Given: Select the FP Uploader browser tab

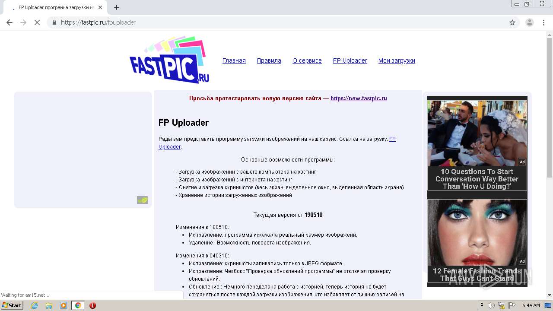Looking at the screenshot, I should [54, 7].
